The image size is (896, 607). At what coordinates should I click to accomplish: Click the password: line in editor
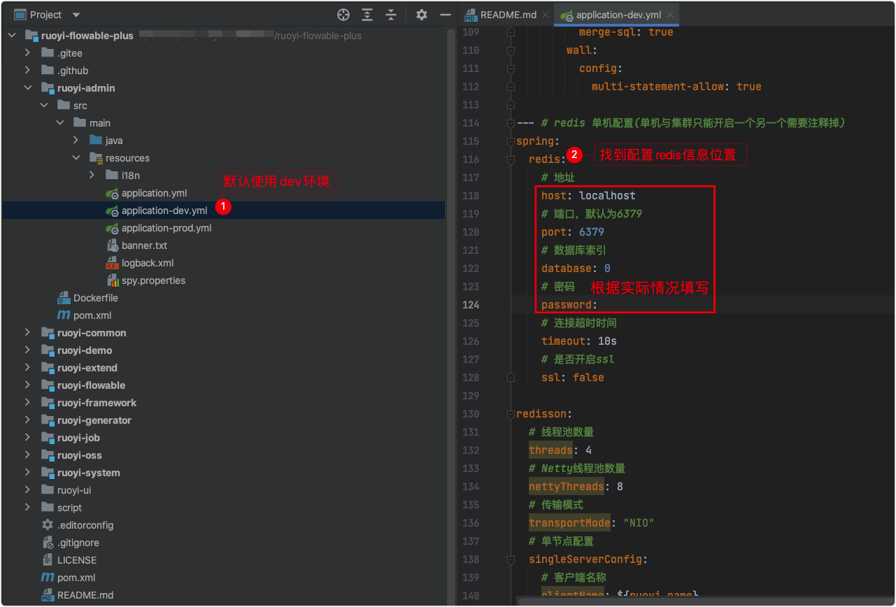[569, 305]
